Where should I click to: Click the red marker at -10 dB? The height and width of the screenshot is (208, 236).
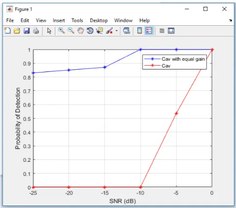(141, 187)
